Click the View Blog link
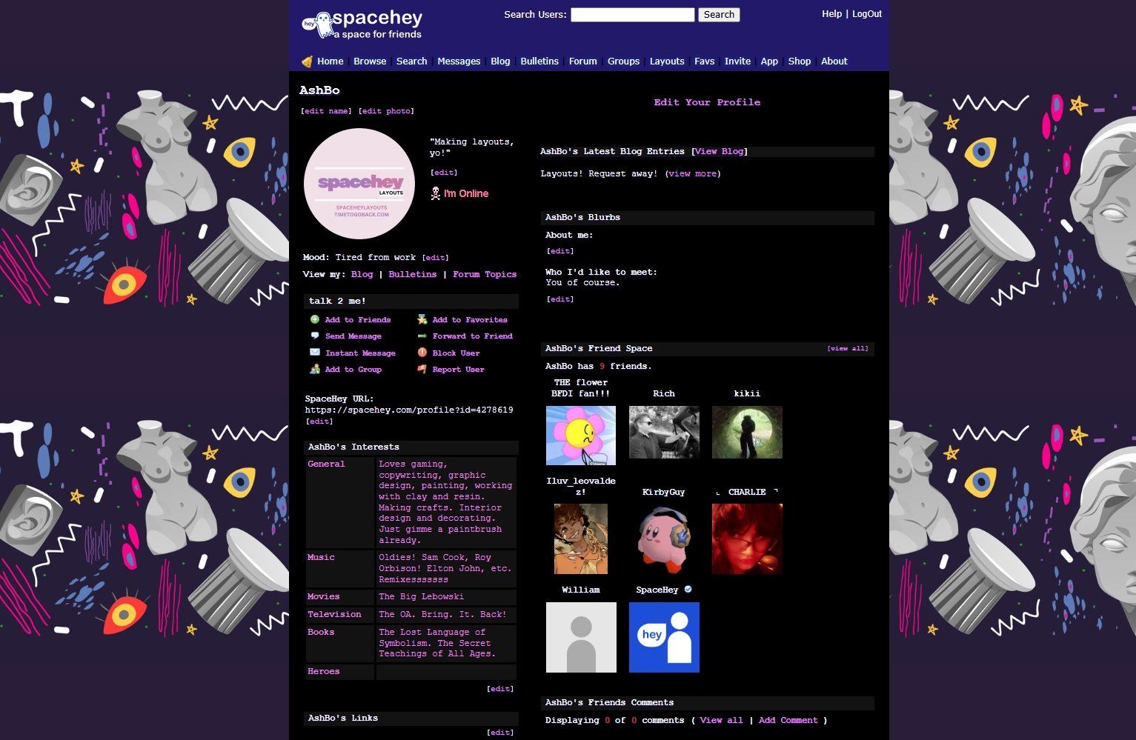Screen dimensions: 1136x740 tap(720, 151)
